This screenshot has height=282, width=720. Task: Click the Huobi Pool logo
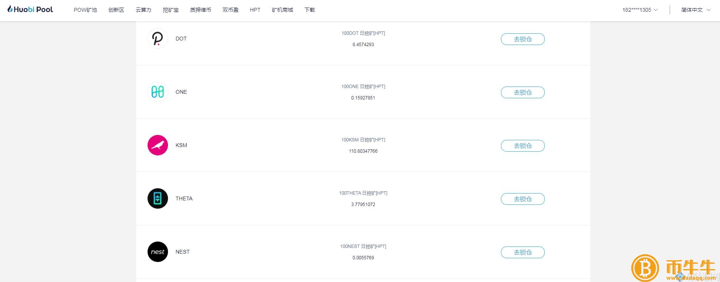coord(30,9)
